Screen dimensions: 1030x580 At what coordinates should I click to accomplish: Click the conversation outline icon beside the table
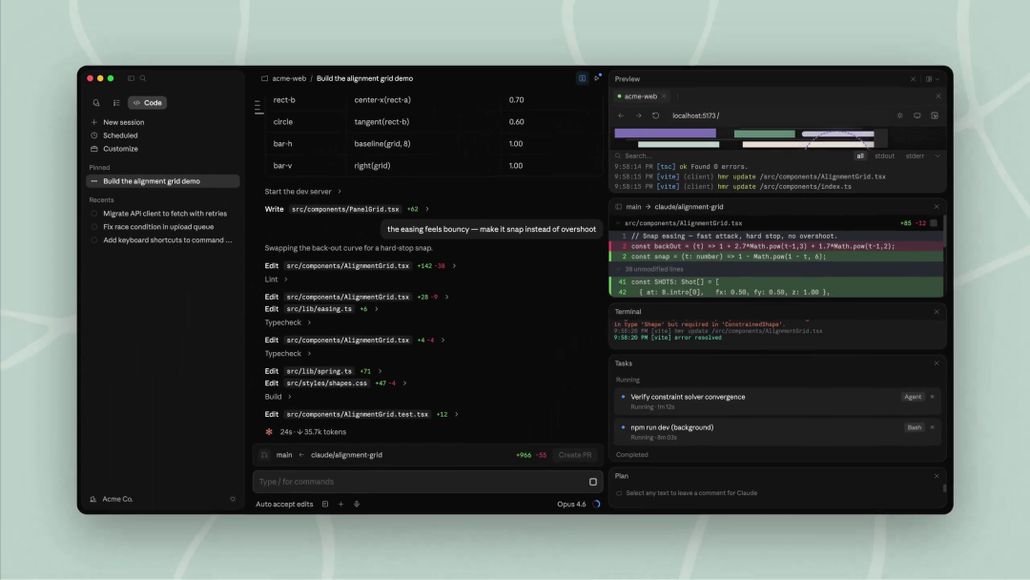pyautogui.click(x=258, y=107)
